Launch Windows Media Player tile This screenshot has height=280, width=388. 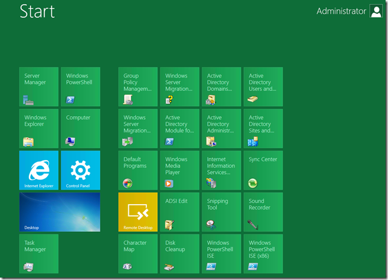tap(180, 170)
